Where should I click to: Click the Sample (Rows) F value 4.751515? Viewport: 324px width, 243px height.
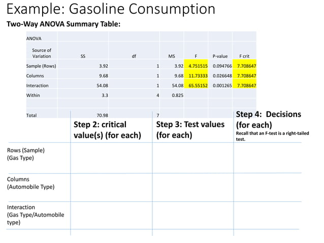pos(198,66)
